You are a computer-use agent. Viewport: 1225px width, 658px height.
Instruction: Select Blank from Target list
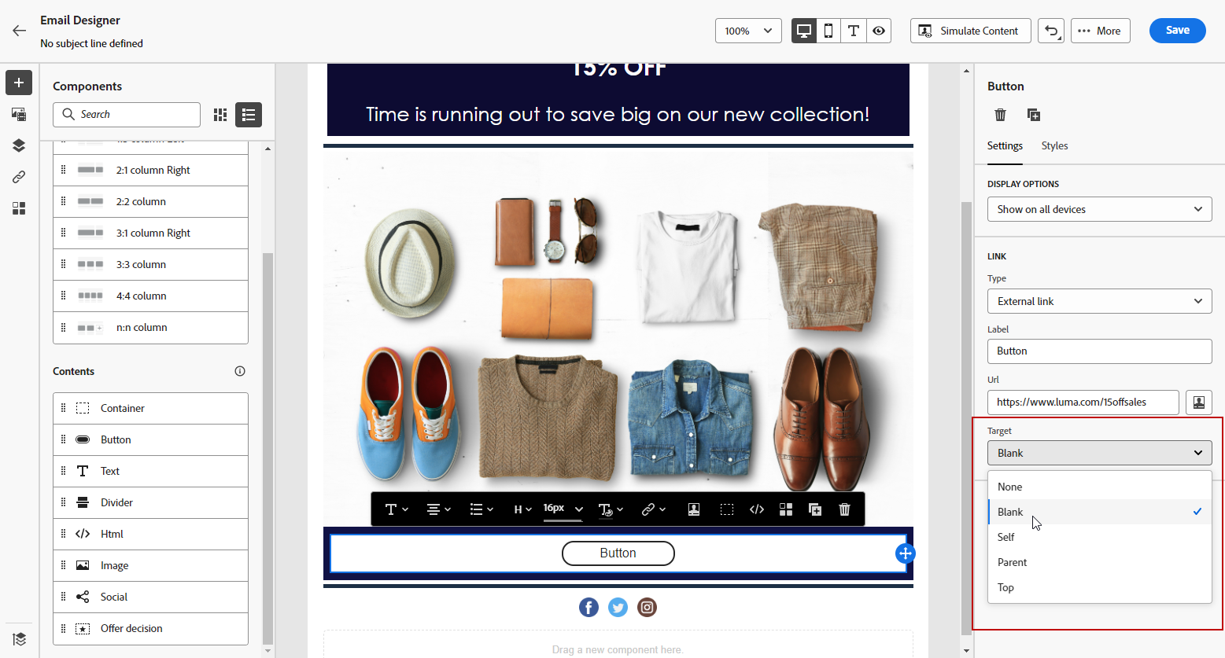click(1099, 512)
